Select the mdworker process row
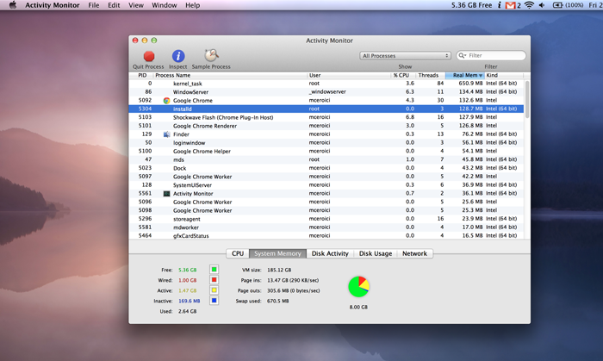Screen dimensions: 603x361 tap(326, 227)
